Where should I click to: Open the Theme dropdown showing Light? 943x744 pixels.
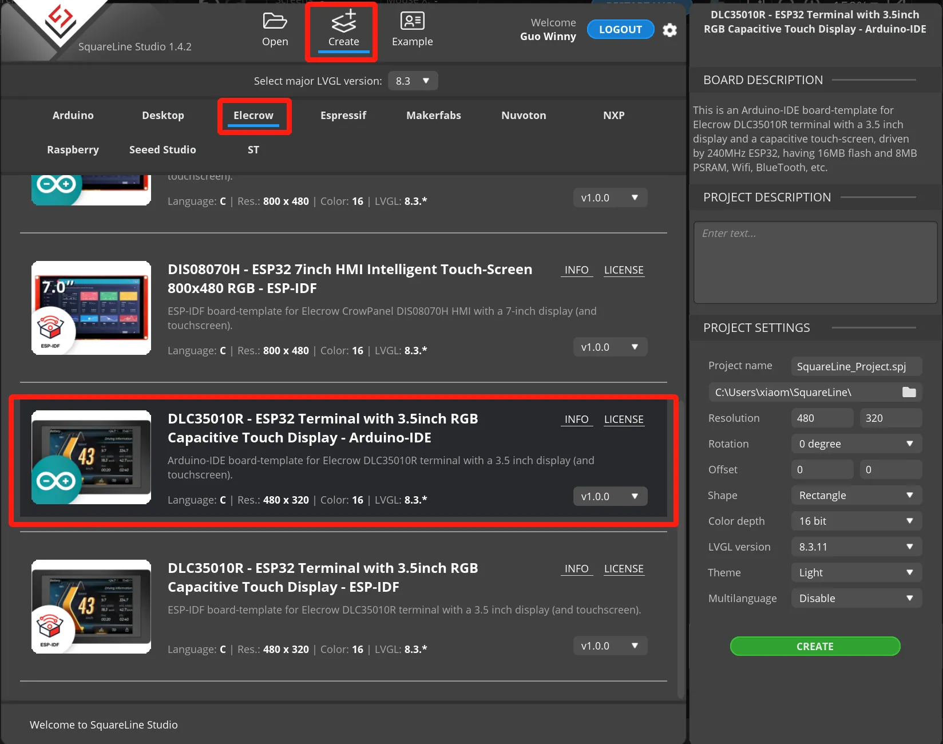tap(856, 573)
